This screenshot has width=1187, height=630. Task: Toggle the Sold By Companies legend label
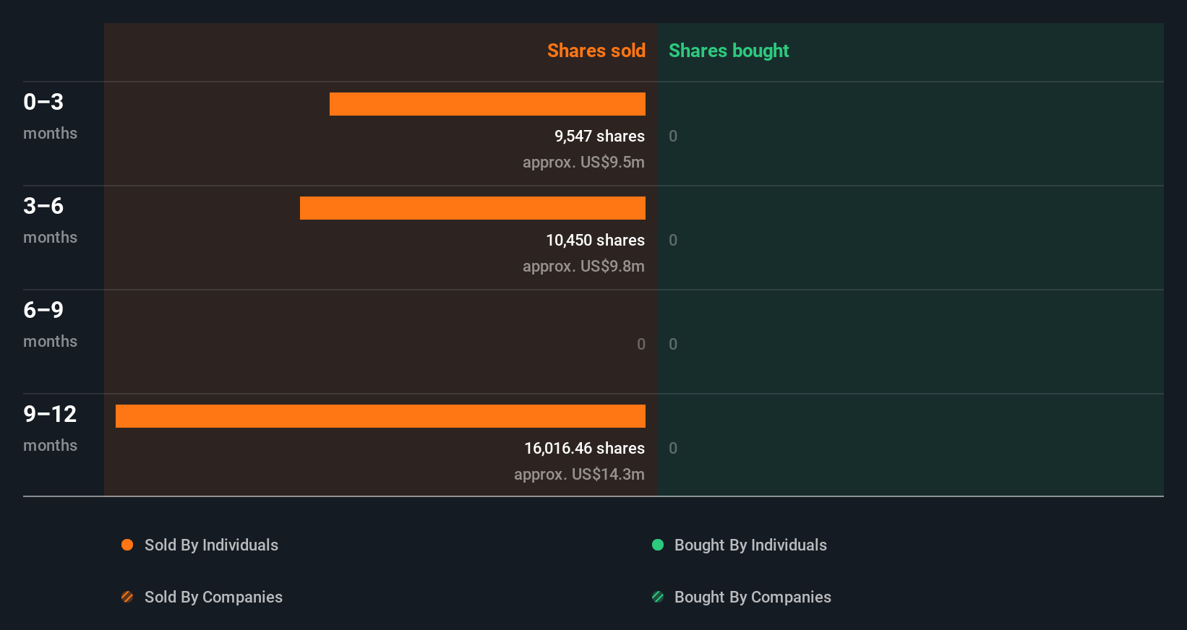pyautogui.click(x=213, y=597)
